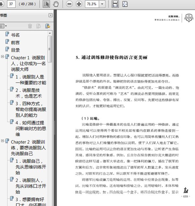Image resolution: width=195 pixels, height=206 pixels.
Task: Click the bookmark icon beside Chapter 2
Action: (7, 141)
